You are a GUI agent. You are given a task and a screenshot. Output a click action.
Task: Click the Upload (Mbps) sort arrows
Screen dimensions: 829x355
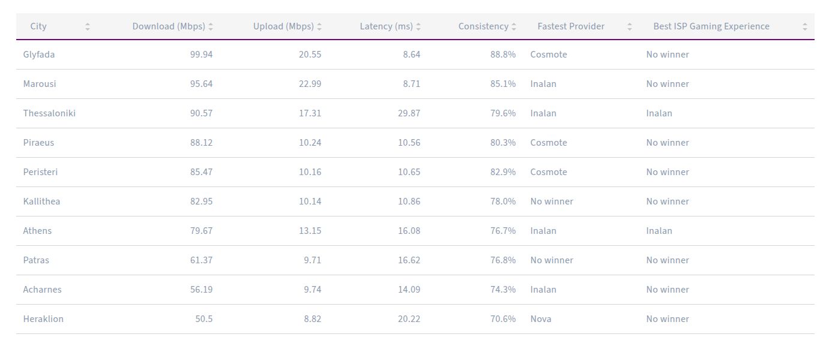pos(319,26)
